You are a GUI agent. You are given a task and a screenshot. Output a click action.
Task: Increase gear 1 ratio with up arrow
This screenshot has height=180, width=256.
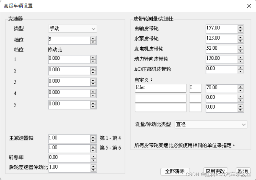click(x=93, y=58)
